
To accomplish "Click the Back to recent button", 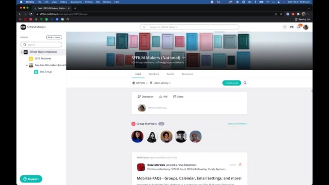I will (x=54, y=37).
